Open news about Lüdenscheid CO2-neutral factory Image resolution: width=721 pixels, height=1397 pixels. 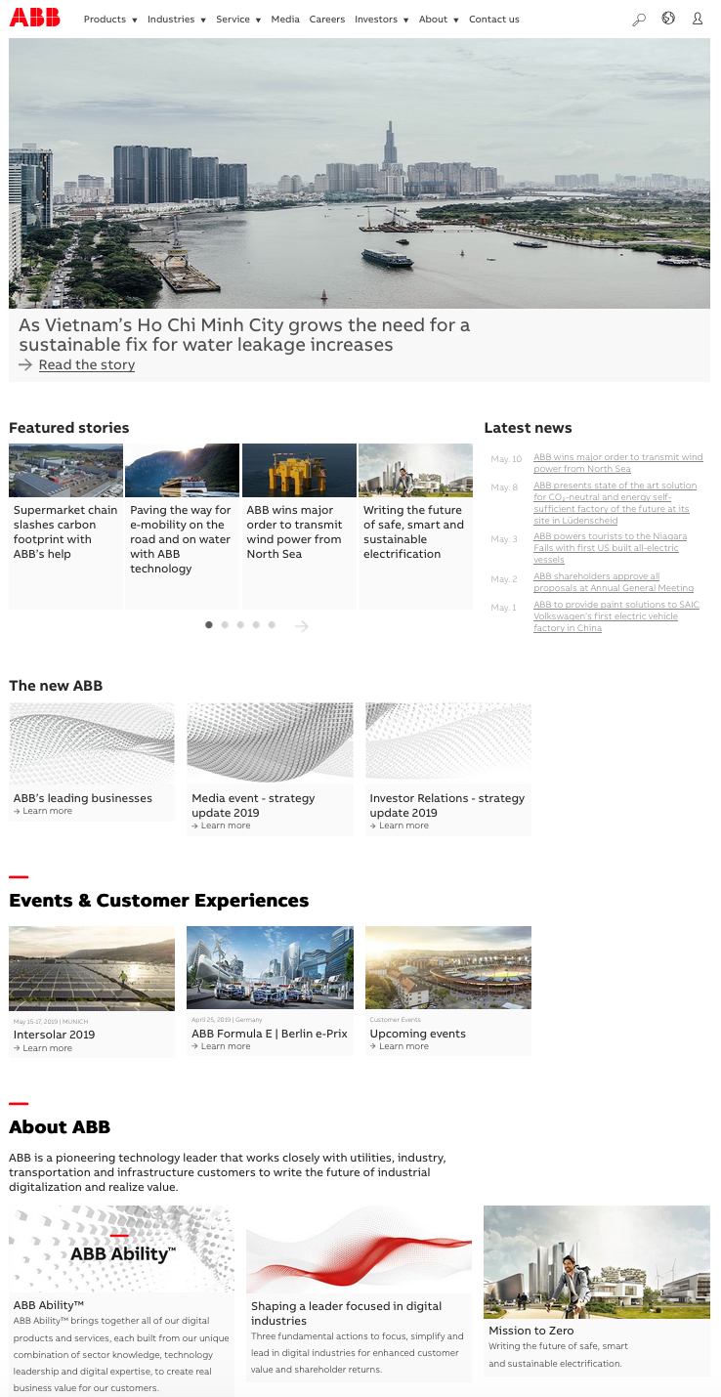coord(615,503)
